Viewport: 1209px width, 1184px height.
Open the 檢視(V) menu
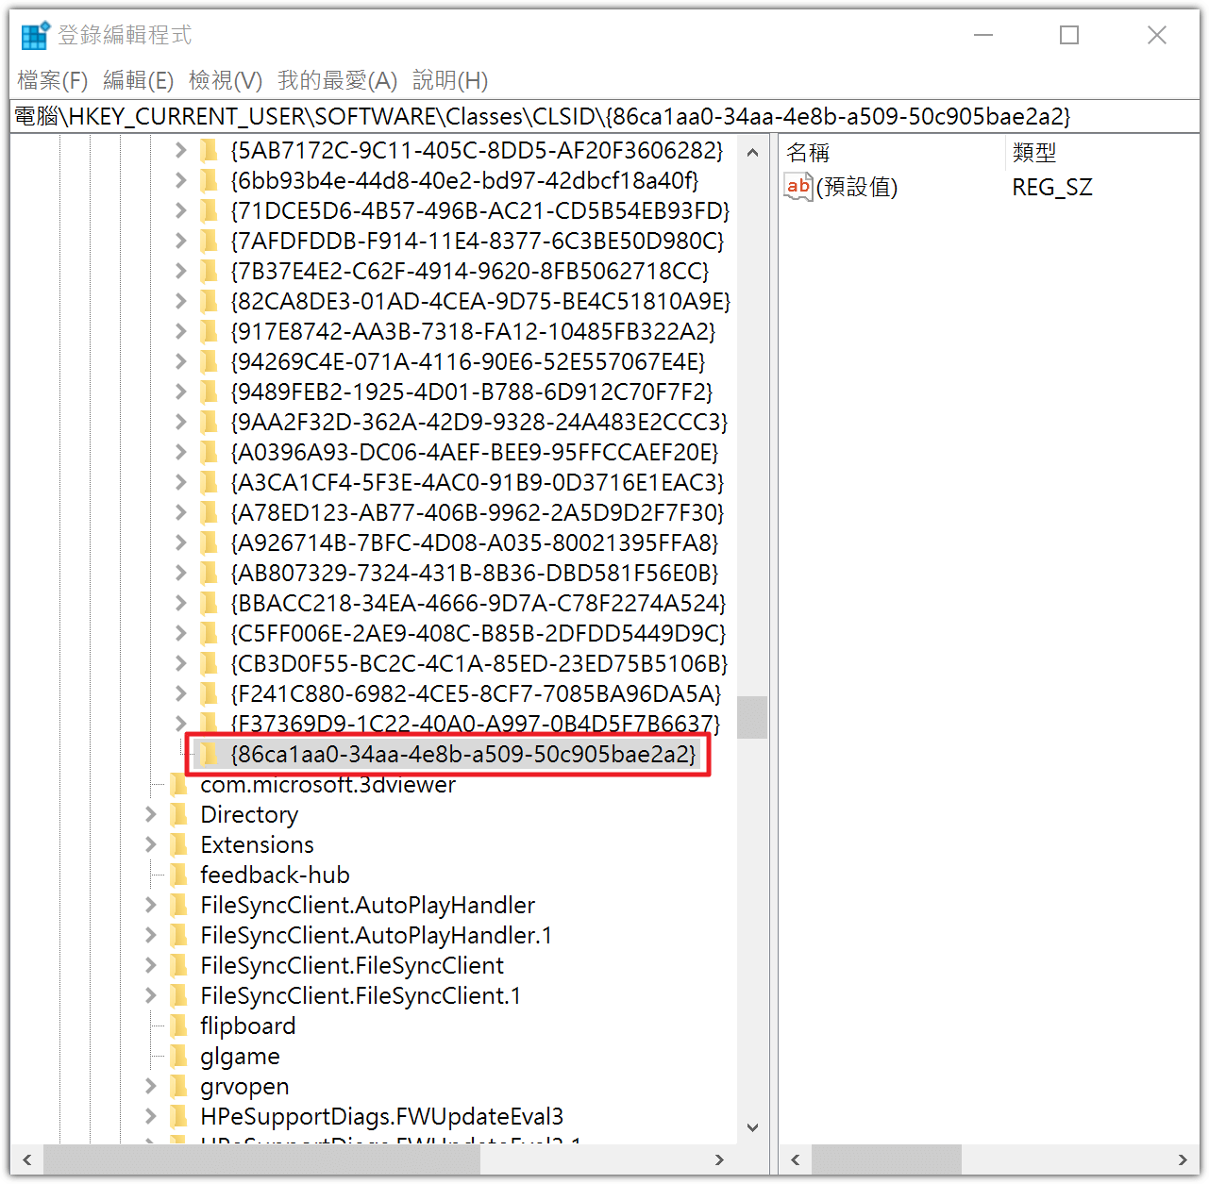tap(226, 80)
